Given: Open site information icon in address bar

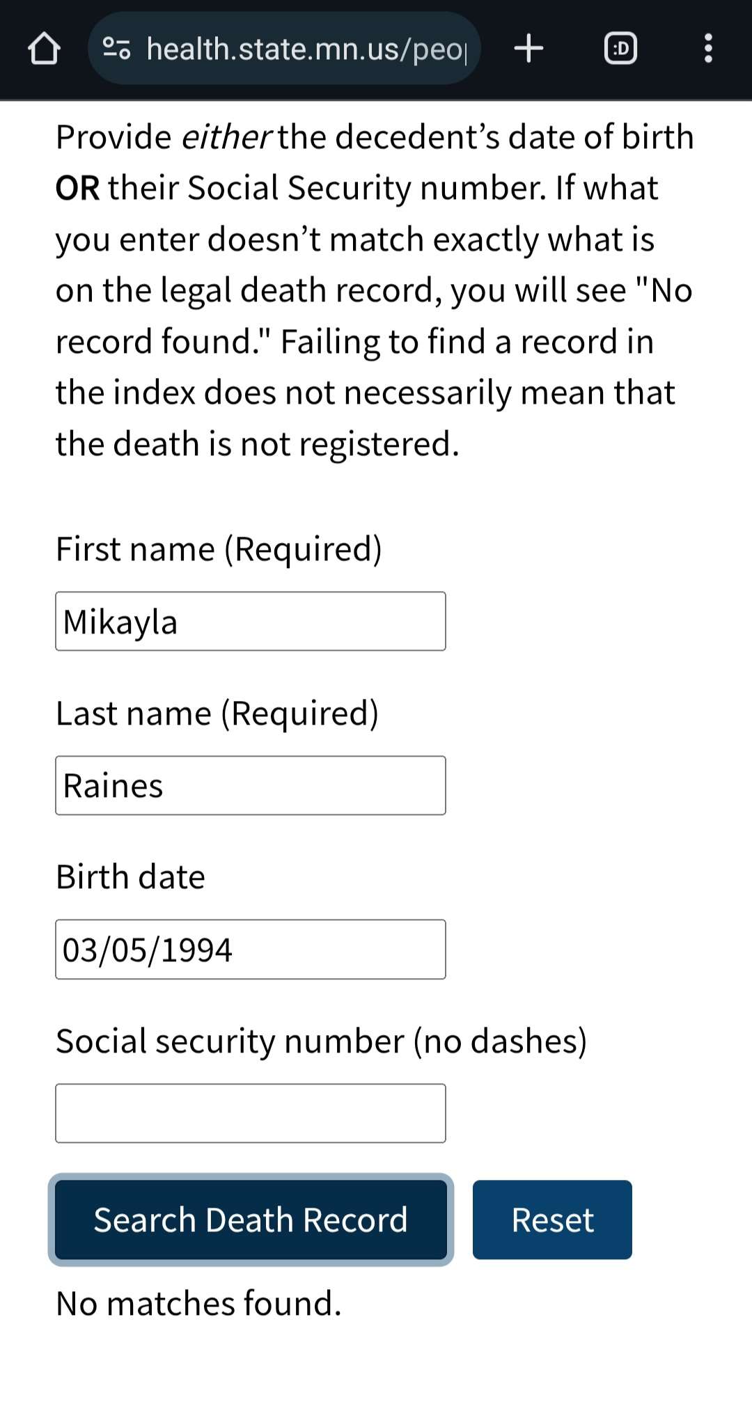Looking at the screenshot, I should [116, 49].
